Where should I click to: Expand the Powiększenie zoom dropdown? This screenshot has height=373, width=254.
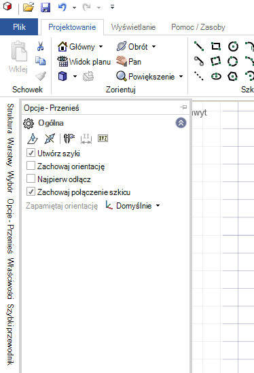(x=181, y=77)
